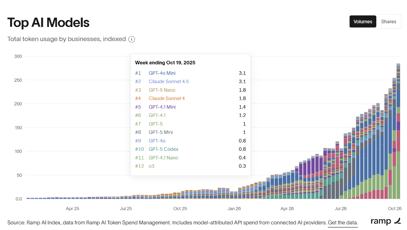Image resolution: width=407 pixels, height=230 pixels.
Task: Click the tallest rightmost bar in chart
Action: (399, 131)
